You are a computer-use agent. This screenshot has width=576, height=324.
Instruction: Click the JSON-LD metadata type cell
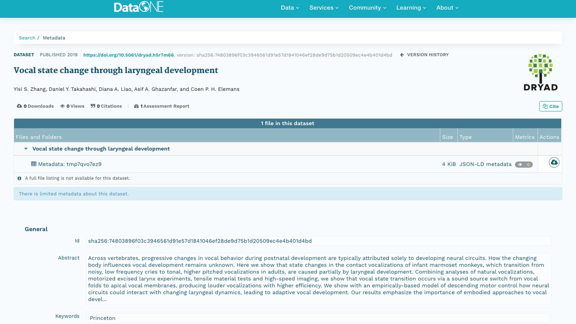(x=486, y=164)
